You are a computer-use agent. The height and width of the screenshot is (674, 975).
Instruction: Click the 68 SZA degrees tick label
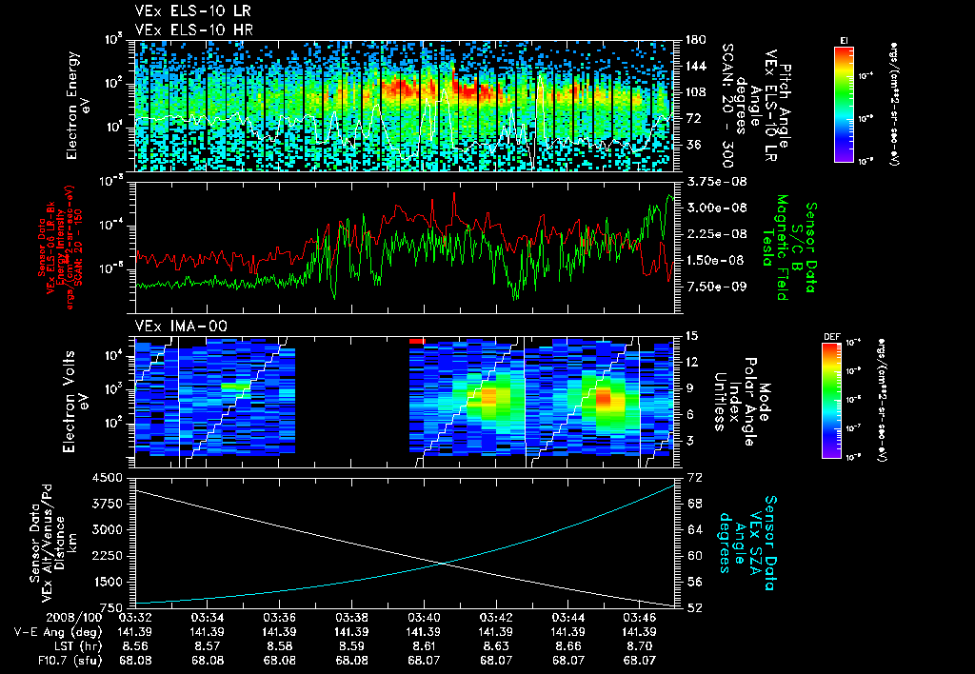pos(694,505)
